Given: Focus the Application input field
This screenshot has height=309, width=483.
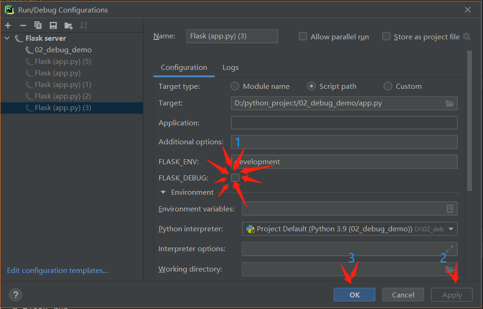Looking at the screenshot, I should 344,123.
